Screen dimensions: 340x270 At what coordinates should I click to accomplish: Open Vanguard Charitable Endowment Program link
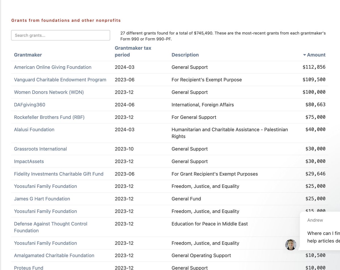60,80
